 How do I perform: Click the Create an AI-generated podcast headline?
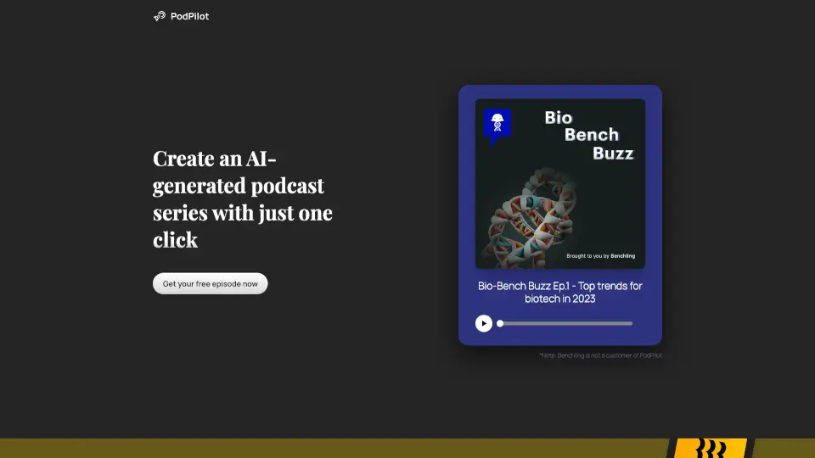[x=242, y=198]
